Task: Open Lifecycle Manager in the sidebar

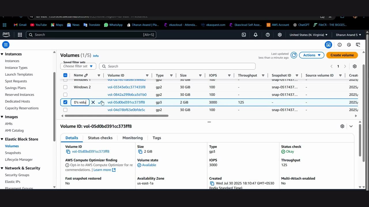Action: 19,160
